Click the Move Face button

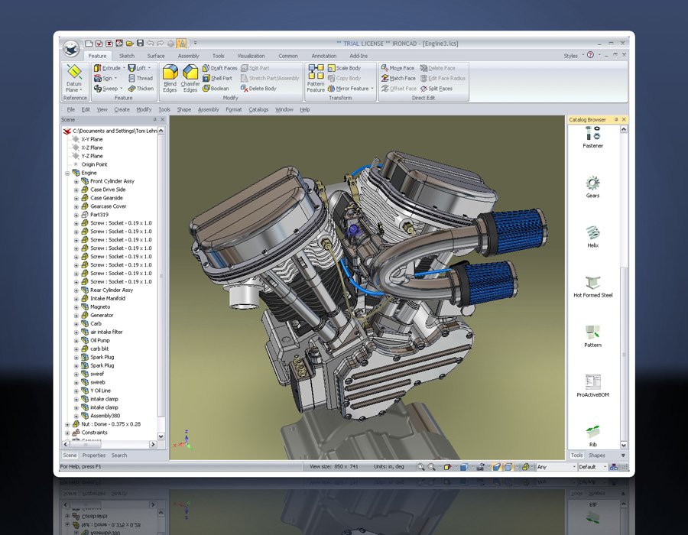[398, 68]
